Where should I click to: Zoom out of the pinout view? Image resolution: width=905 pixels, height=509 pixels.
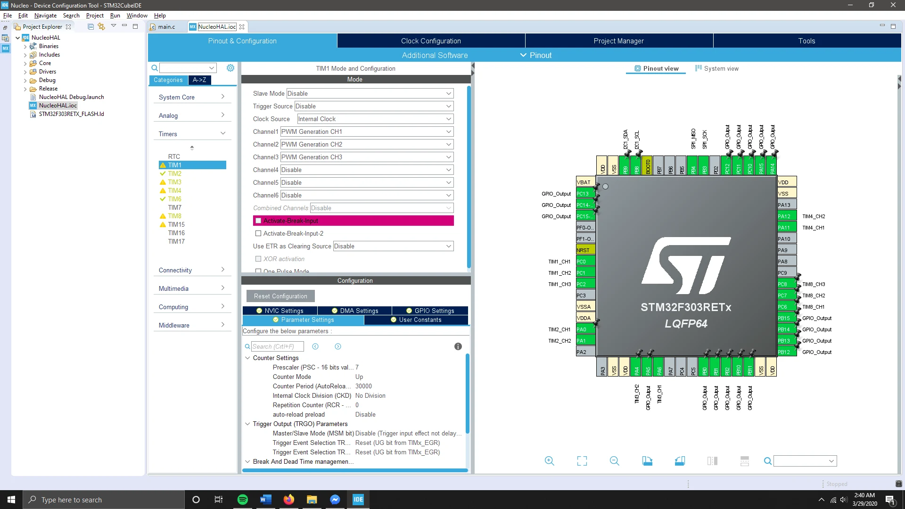(614, 461)
